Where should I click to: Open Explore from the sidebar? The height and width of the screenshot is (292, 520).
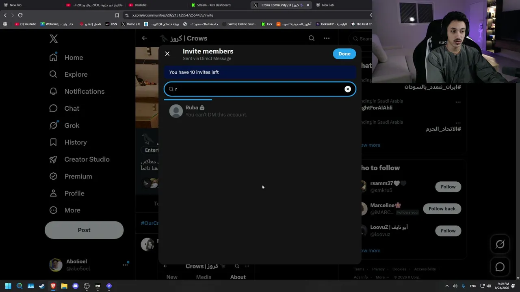coord(68,75)
